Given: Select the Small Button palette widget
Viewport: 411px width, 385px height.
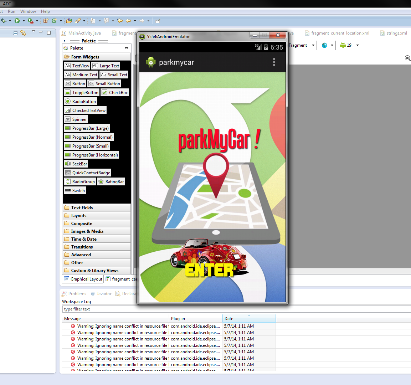Looking at the screenshot, I should point(104,84).
